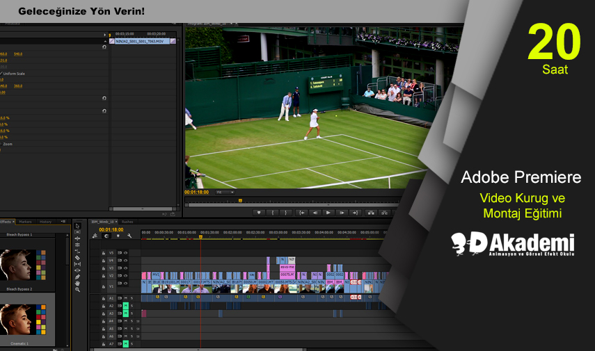Select the IBM_Wimb_10 sequence tab

(x=102, y=222)
